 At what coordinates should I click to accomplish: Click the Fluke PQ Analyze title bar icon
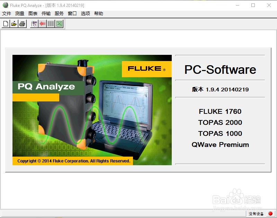point(6,5)
